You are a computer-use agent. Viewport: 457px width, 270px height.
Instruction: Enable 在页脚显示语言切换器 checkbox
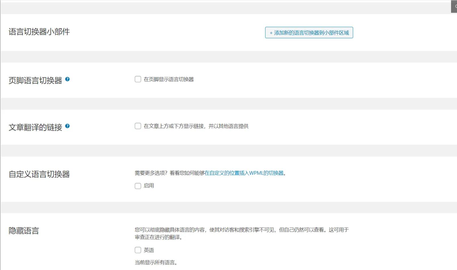[138, 79]
